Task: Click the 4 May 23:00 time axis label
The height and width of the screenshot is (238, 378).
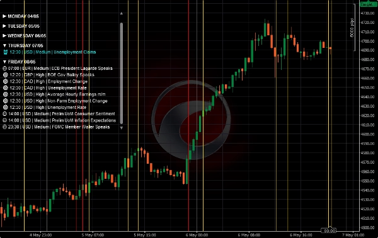Action: click(x=40, y=235)
